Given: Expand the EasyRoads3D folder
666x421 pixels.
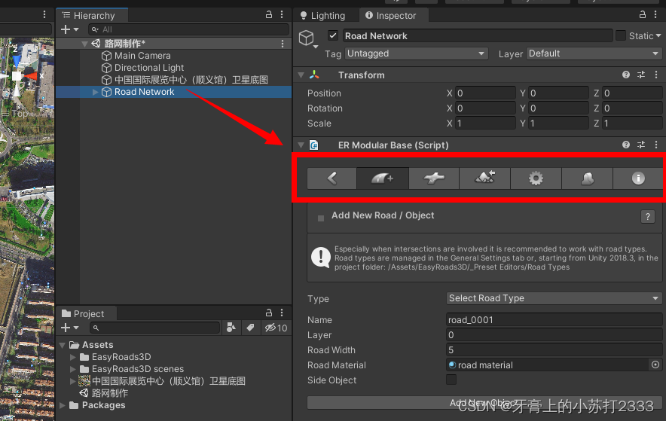Looking at the screenshot, I should coord(73,357).
